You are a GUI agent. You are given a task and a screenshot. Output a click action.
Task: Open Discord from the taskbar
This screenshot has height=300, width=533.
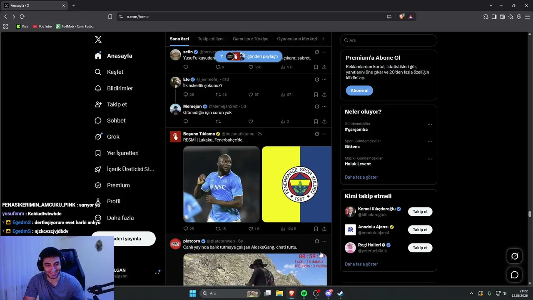[328, 293]
